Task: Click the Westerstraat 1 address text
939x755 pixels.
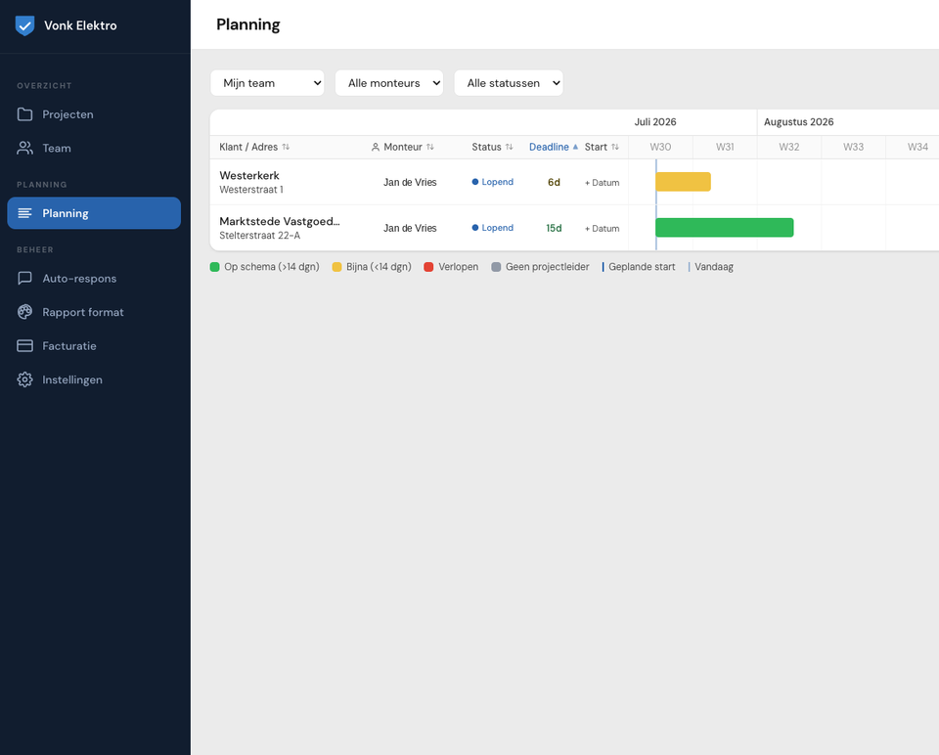Action: 251,190
